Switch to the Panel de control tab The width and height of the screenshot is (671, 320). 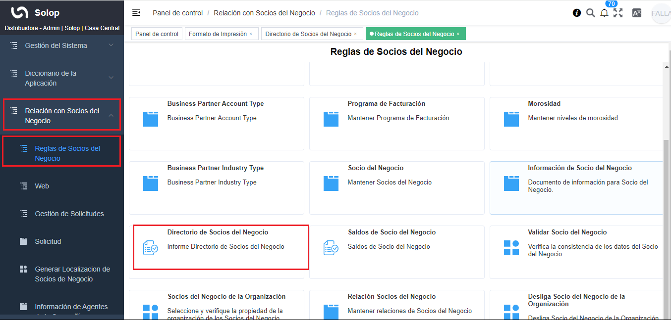click(x=157, y=33)
